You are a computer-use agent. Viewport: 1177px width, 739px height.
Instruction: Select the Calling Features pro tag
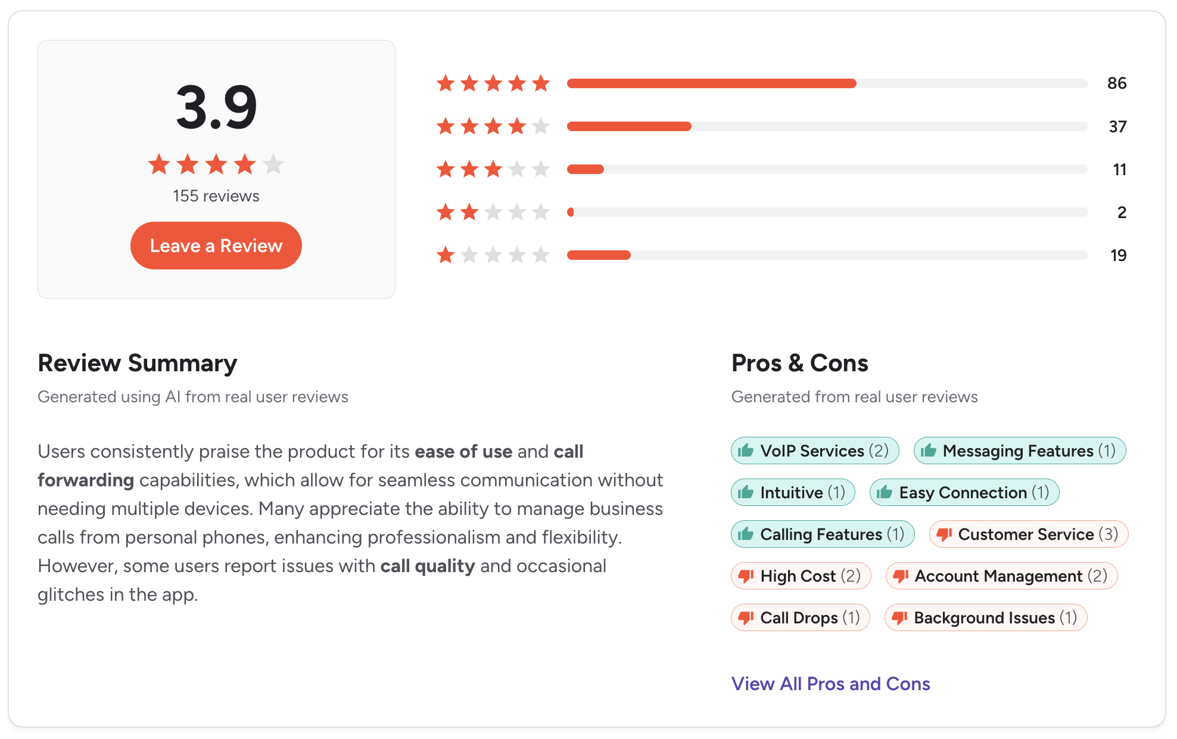(x=822, y=535)
